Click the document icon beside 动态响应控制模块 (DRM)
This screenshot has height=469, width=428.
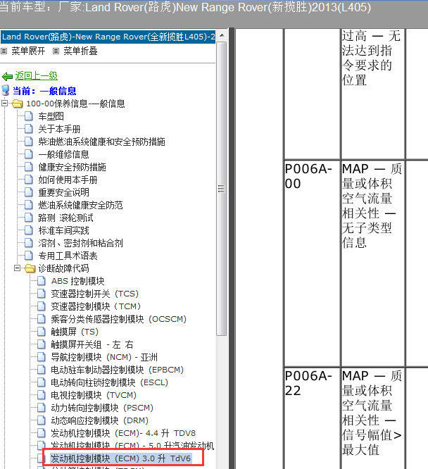[x=42, y=420]
